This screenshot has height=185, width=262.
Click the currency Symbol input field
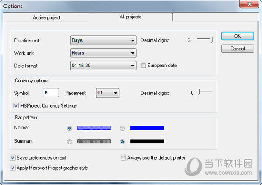click(x=51, y=92)
